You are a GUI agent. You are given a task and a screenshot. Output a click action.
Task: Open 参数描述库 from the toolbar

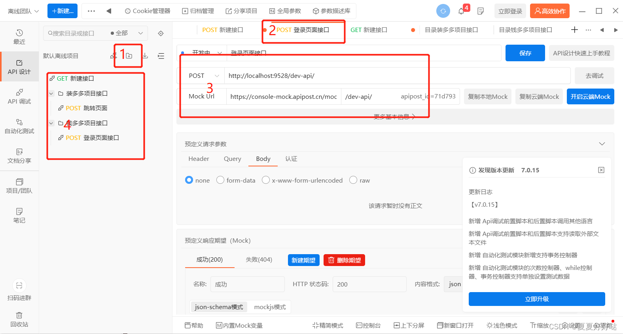(331, 11)
